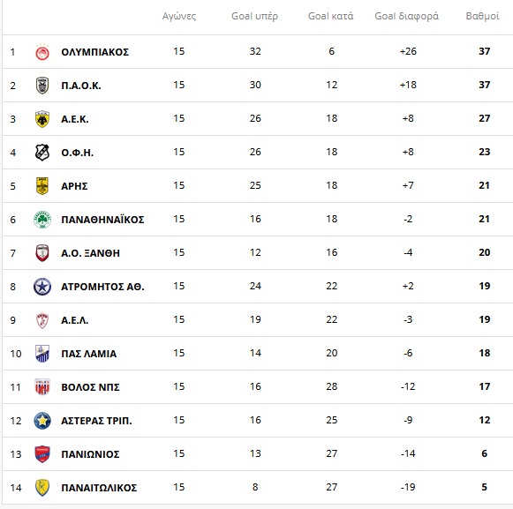Open the ΠΑΝΙΩΝΙΟΣ team name link
This screenshot has height=509, width=513.
(90, 454)
